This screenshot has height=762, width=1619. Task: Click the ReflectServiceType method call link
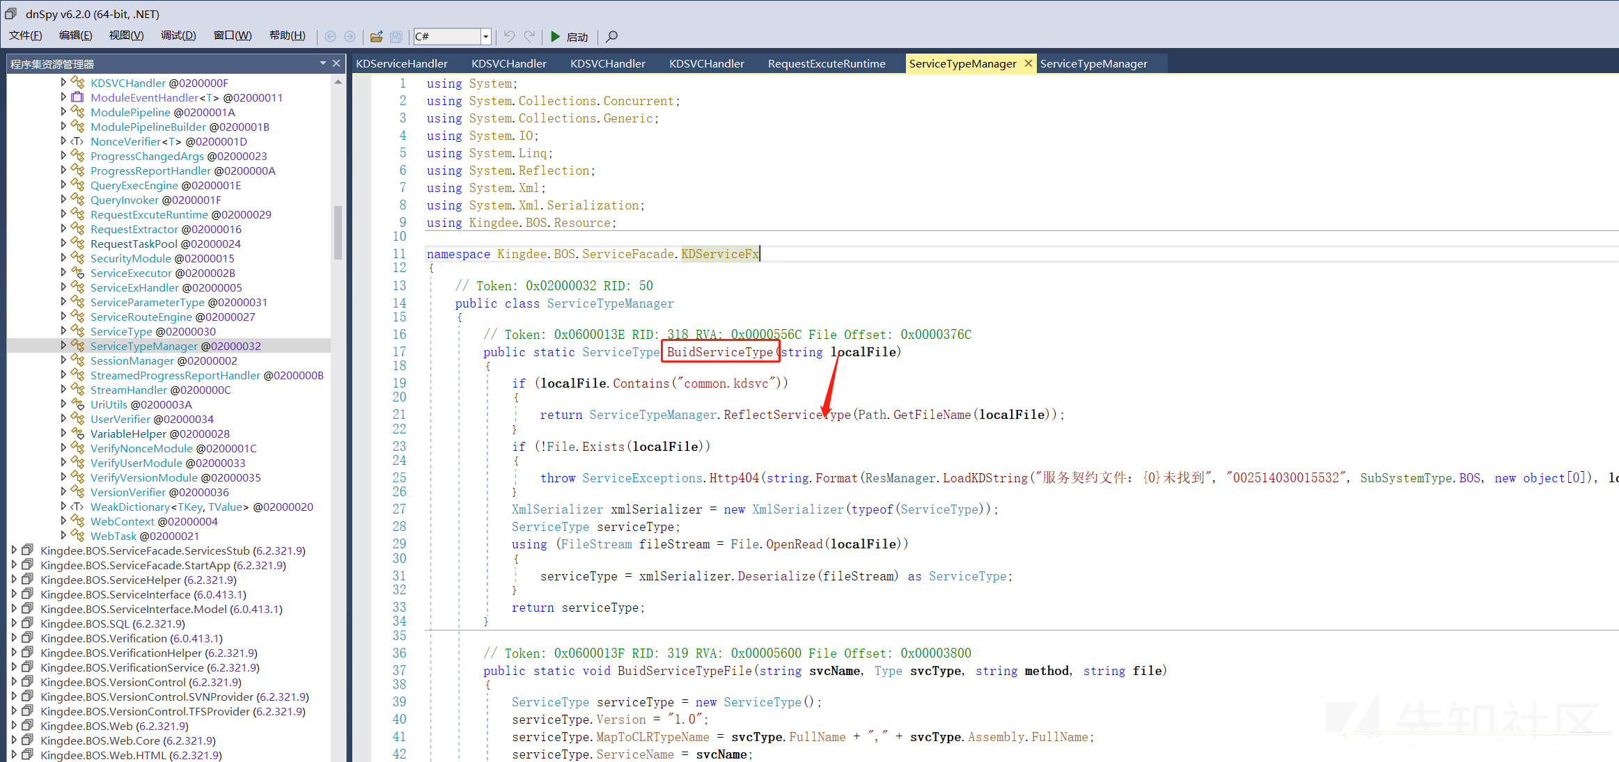[787, 415]
